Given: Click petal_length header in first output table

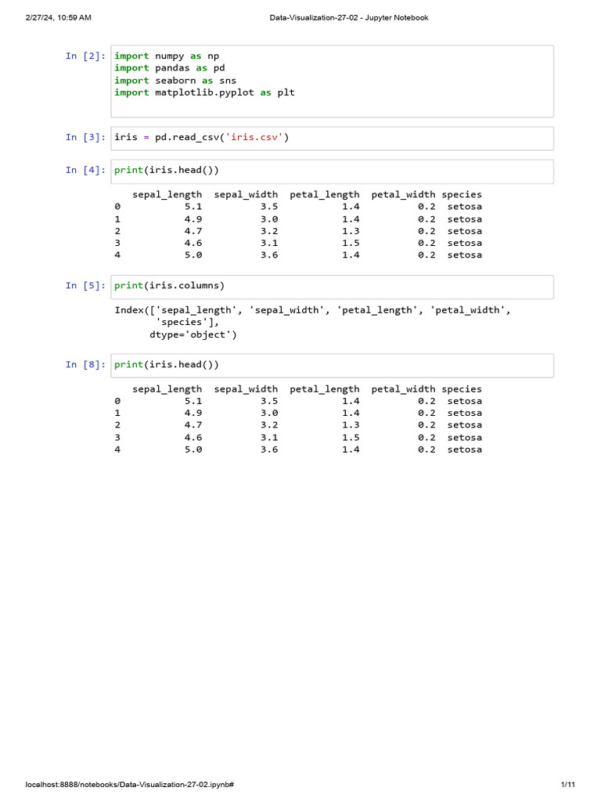Looking at the screenshot, I should coord(325,194).
